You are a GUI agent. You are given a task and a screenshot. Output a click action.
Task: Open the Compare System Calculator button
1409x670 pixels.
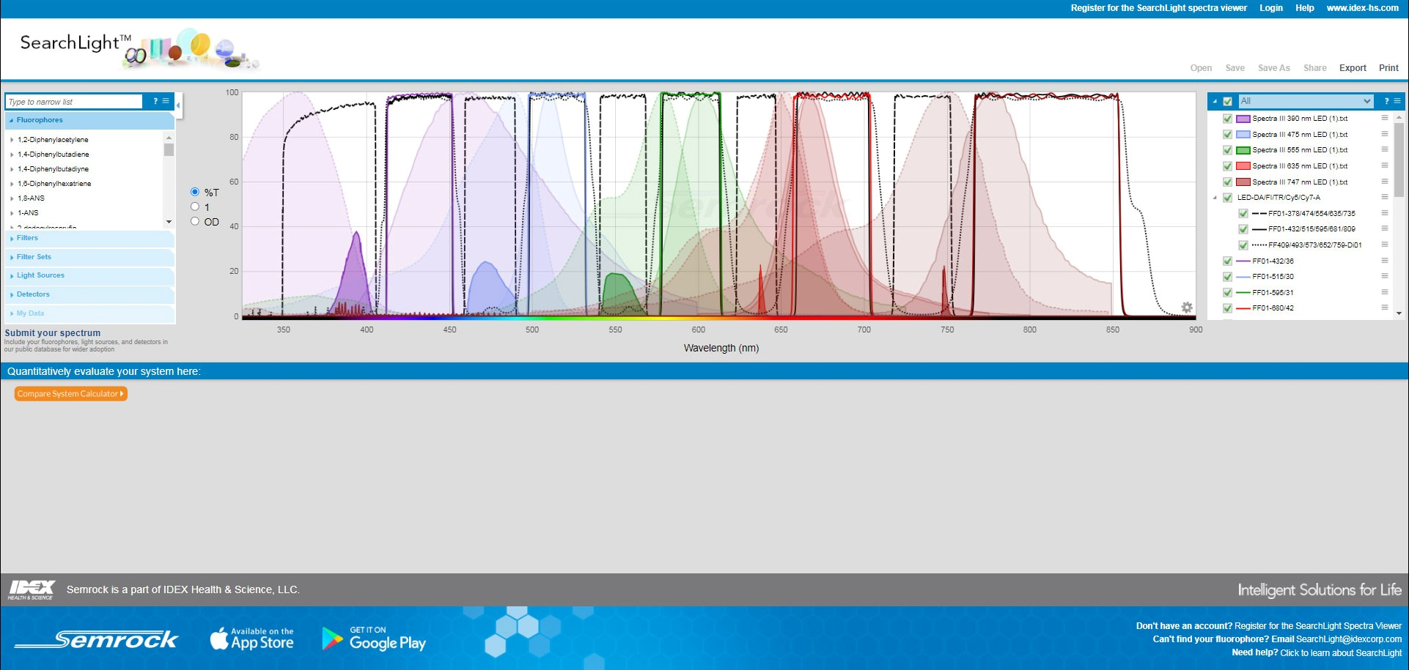click(x=71, y=394)
